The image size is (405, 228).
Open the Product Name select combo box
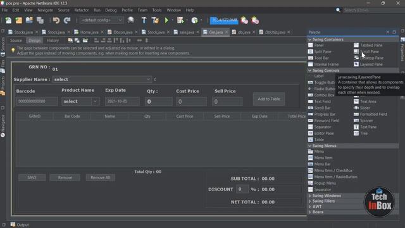pyautogui.click(x=80, y=101)
